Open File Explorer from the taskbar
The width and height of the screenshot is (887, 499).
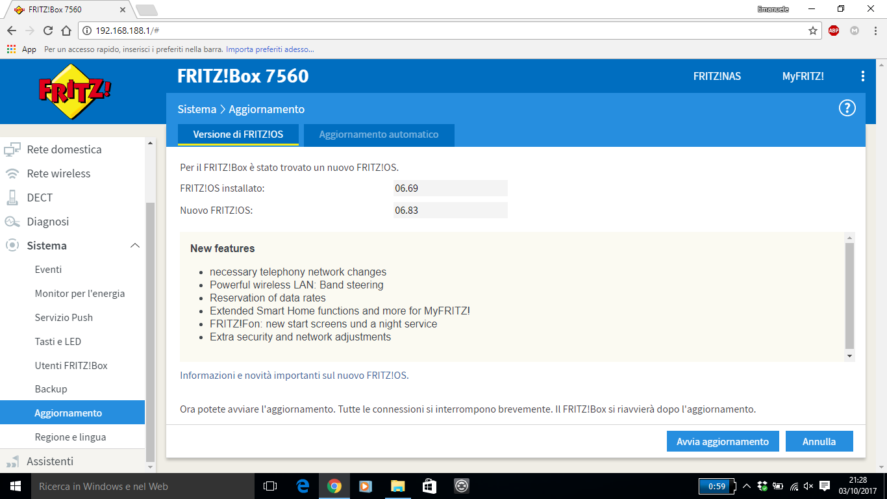tap(397, 486)
